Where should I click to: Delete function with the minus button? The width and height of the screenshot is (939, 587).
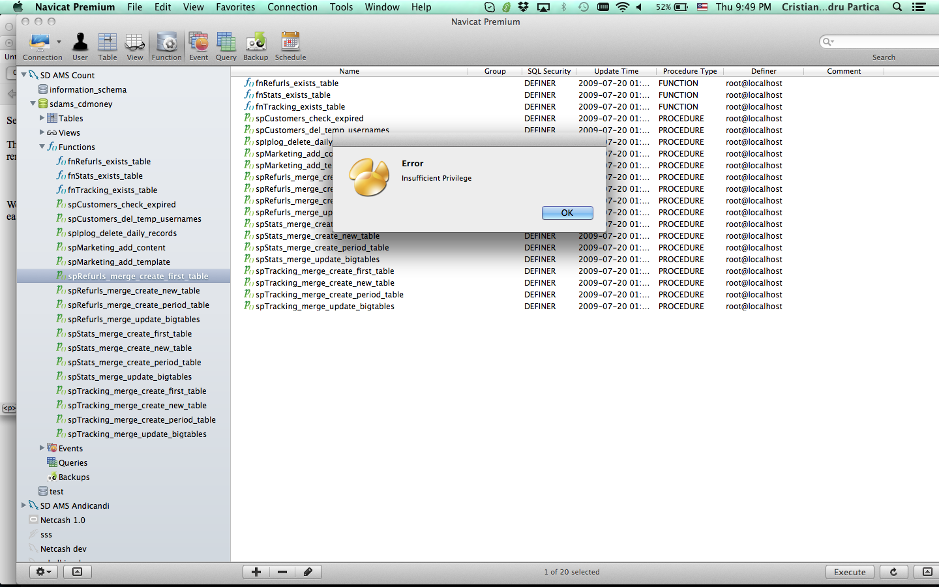pos(282,572)
